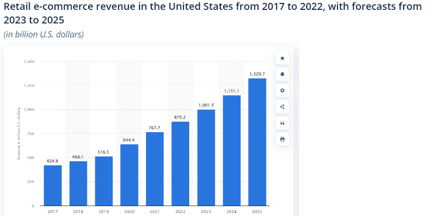438x216 pixels.
Task: Click the star favorite icon
Action: (282, 58)
